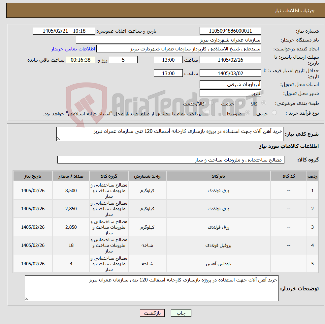
Task: Click price validity time 13:00 field
Action: click(x=168, y=73)
